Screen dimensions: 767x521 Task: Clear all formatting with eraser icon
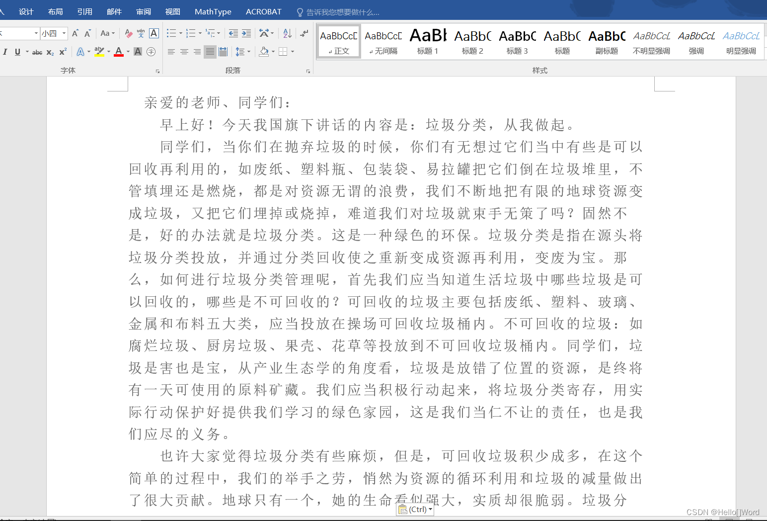point(129,33)
